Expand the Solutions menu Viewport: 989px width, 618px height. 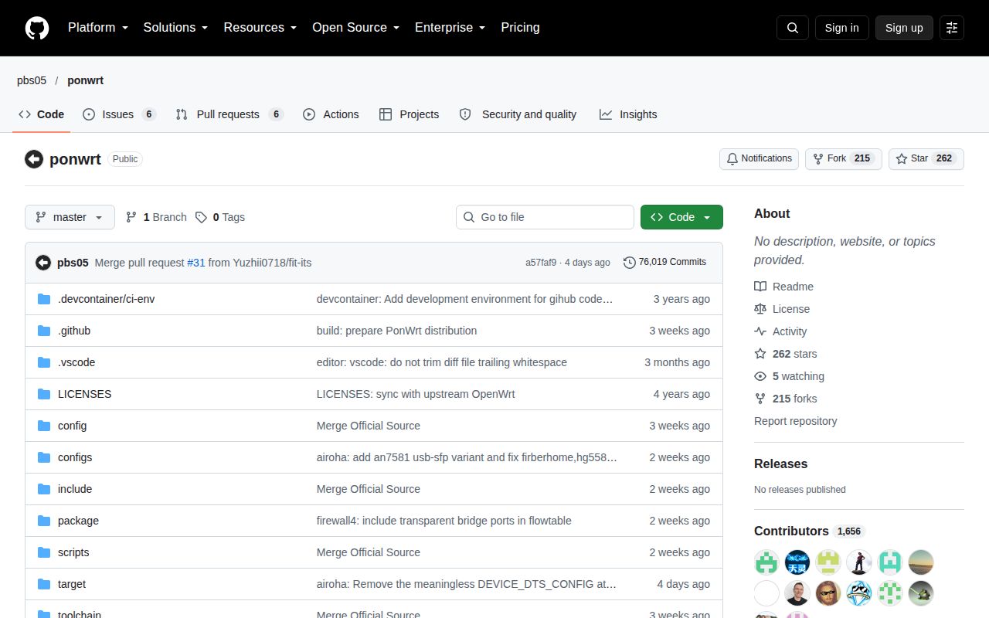[175, 27]
